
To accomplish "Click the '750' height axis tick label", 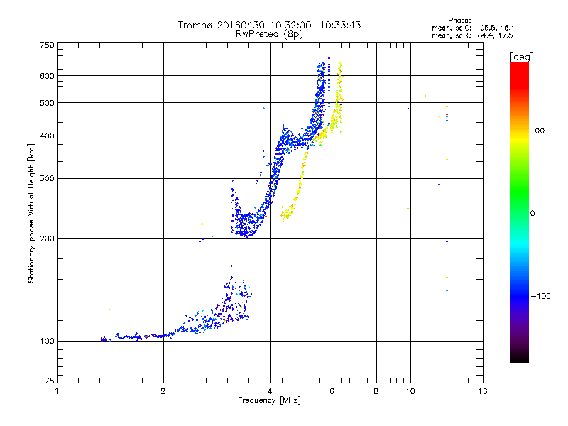I will click(x=47, y=45).
